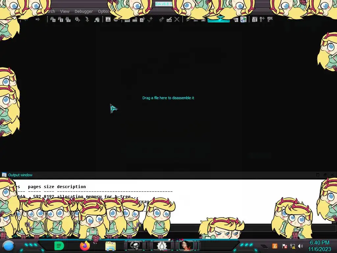Click the Output window title icon
The image size is (337, 253).
(x=4, y=175)
